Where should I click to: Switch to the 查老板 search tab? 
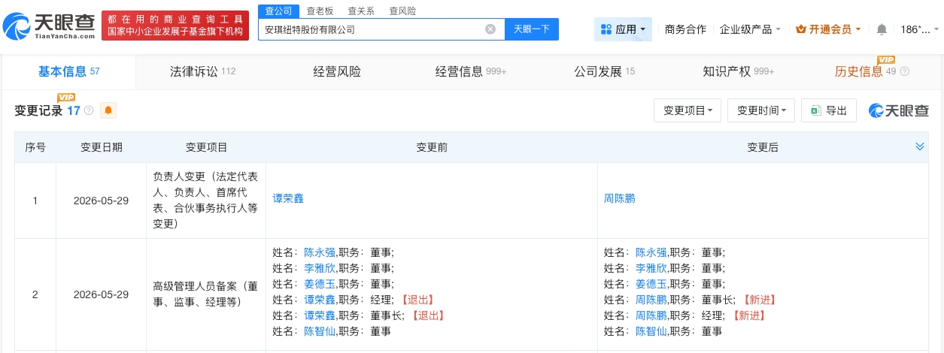pos(320,11)
